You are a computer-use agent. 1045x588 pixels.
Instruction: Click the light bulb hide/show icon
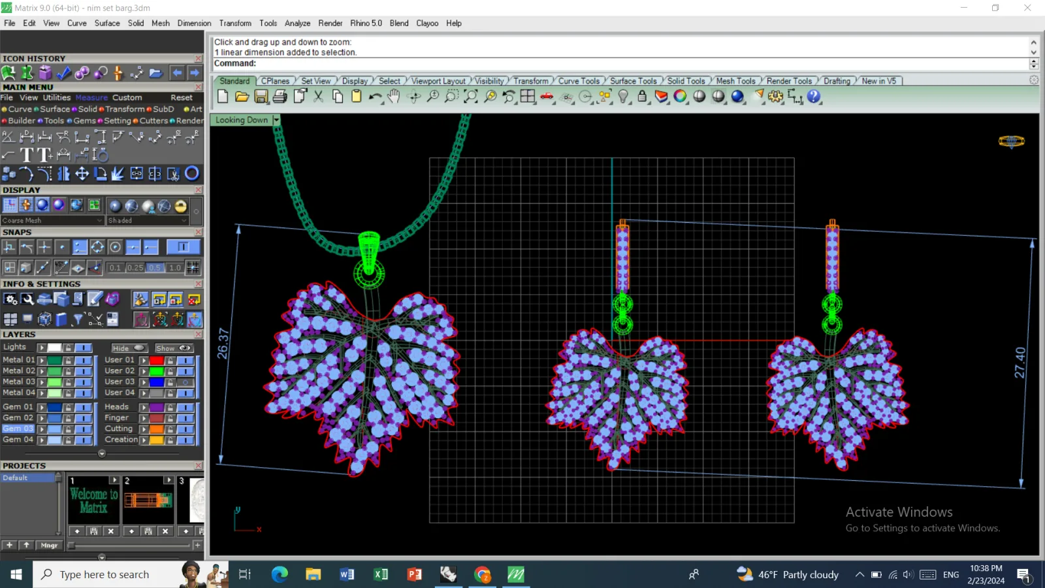click(x=623, y=97)
